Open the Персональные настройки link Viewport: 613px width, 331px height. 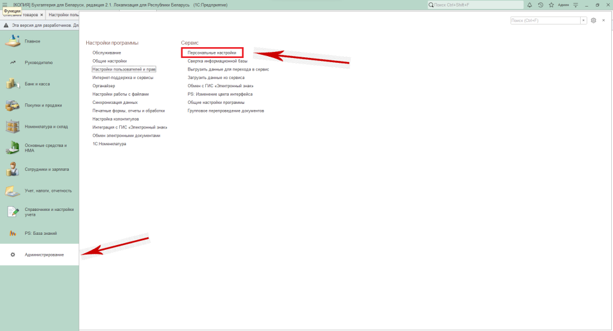(x=212, y=53)
